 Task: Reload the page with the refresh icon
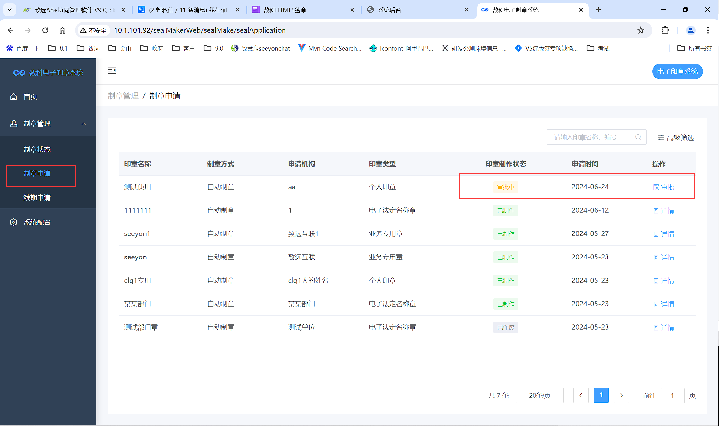click(x=45, y=30)
